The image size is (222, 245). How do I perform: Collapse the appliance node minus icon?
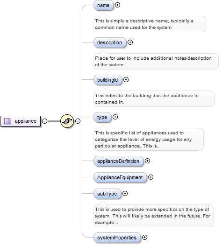tap(45, 121)
